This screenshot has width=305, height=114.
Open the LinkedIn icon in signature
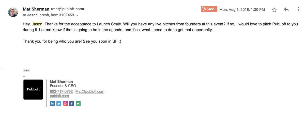[52, 103]
